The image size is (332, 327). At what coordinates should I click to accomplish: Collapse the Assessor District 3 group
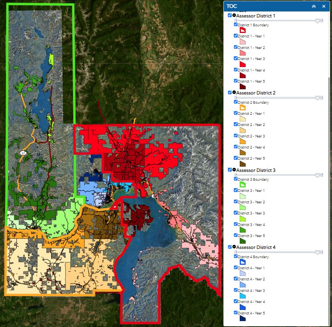[233, 170]
